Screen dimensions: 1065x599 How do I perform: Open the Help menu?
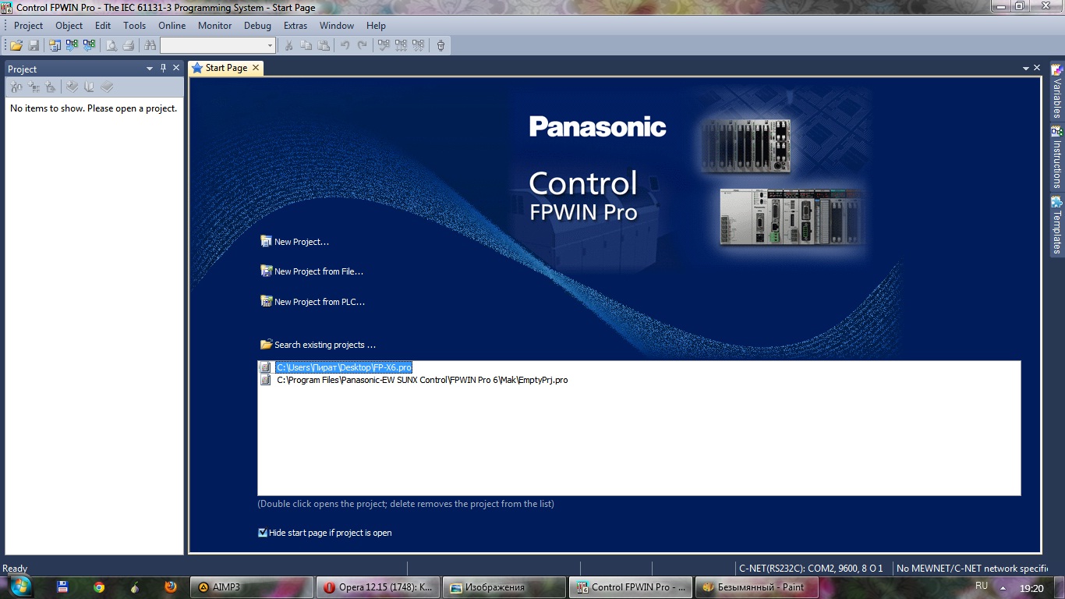[376, 25]
